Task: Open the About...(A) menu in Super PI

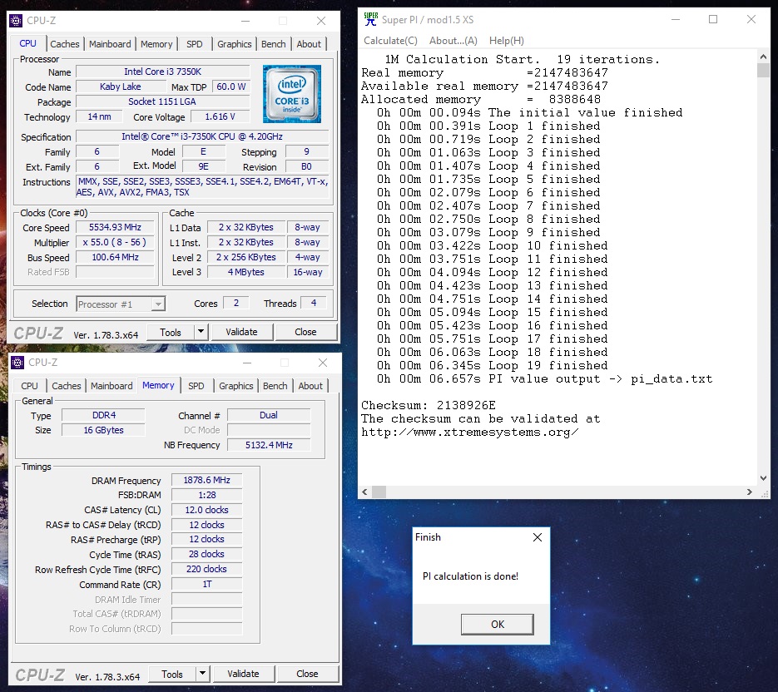Action: click(453, 41)
